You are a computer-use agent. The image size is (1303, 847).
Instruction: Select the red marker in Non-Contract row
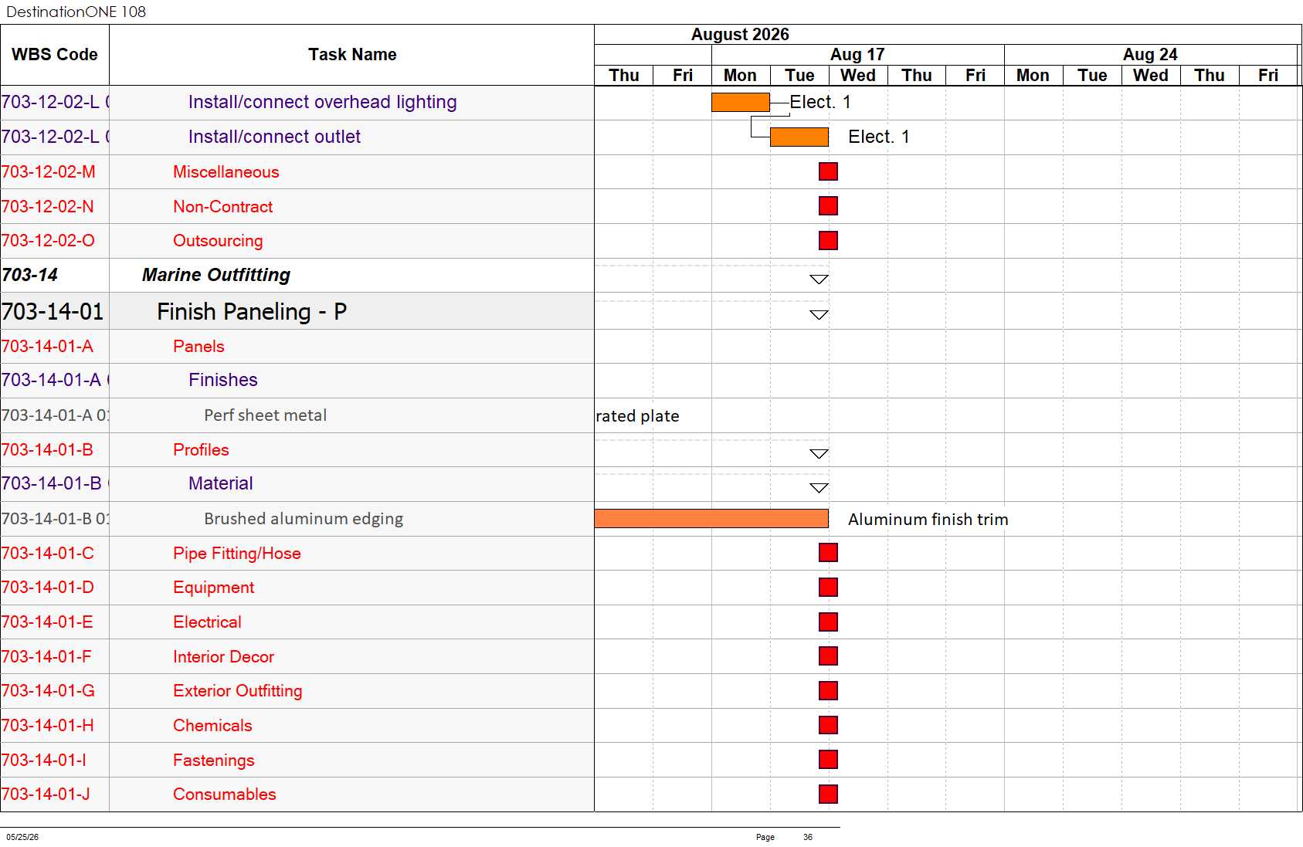tap(828, 206)
